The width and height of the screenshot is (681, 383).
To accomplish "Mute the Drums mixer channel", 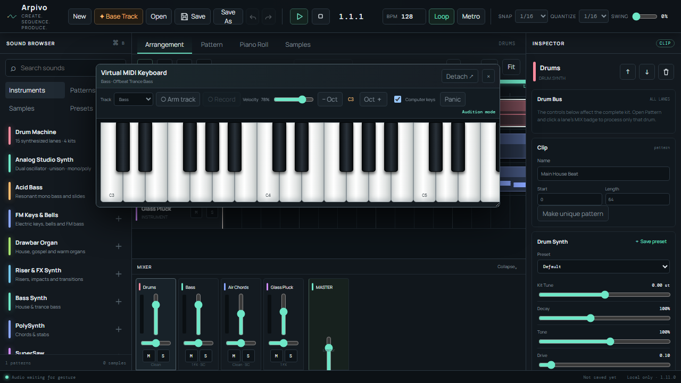I will [x=149, y=355].
